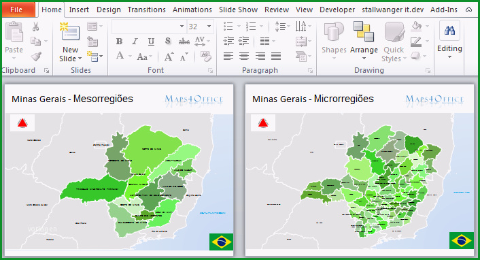This screenshot has height=260, width=480.
Task: Switch to the Insert tab
Action: (x=79, y=10)
